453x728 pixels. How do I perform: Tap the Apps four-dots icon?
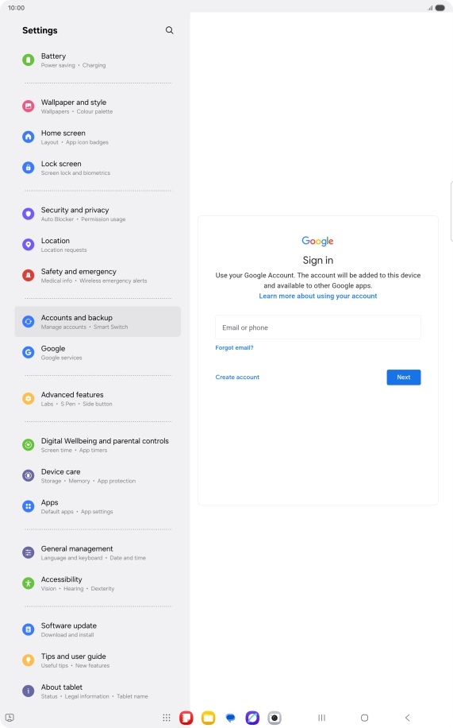(29, 506)
